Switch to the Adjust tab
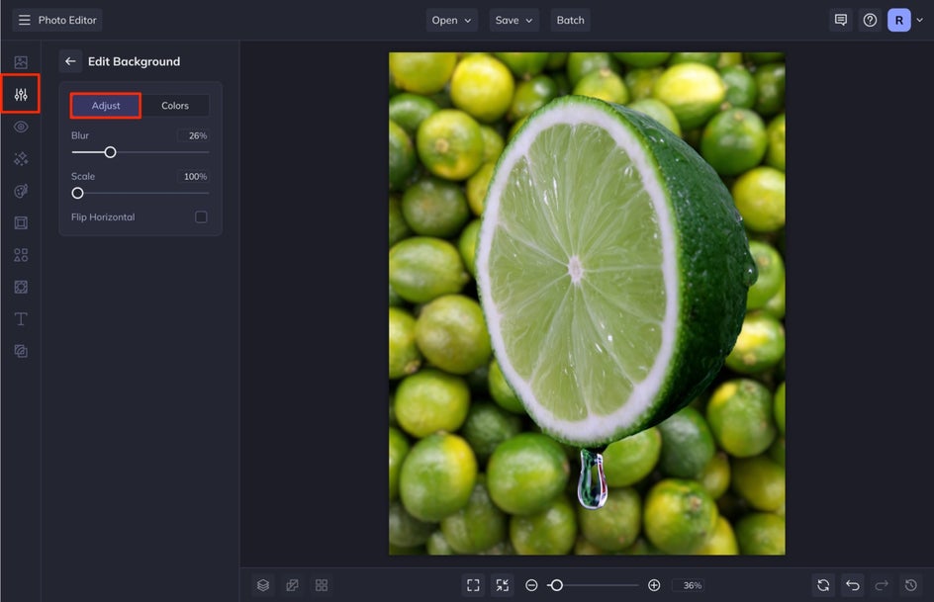 click(106, 106)
